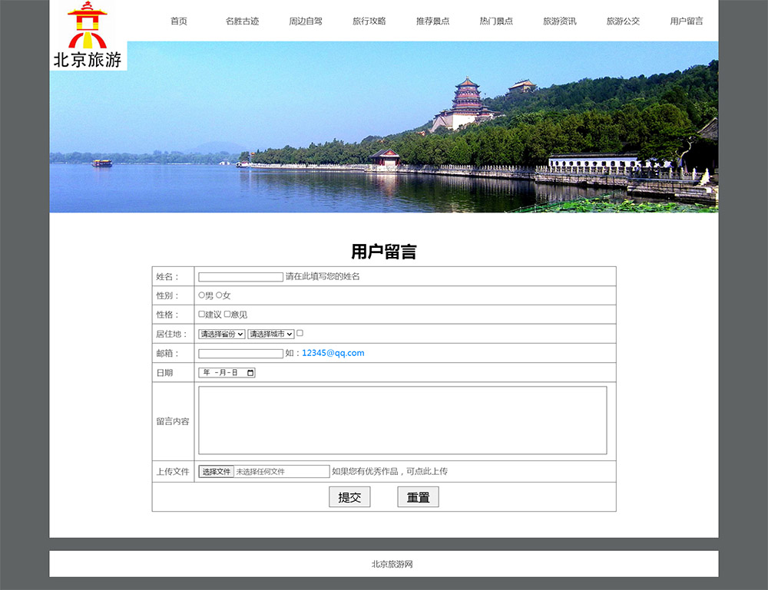
Task: Click the 北京旅游网 footer text
Action: pos(392,564)
